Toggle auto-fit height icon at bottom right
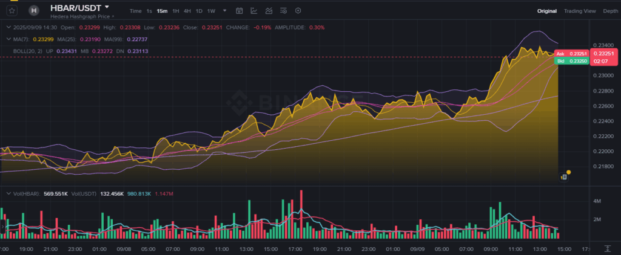Image resolution: width=621 pixels, height=255 pixels. (607, 248)
